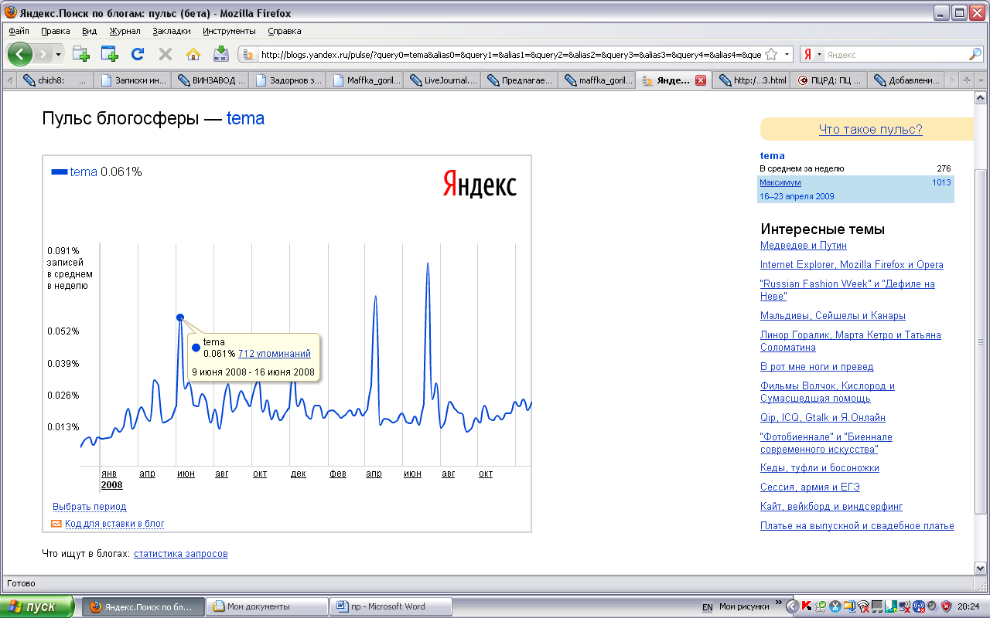Switch to the Задорнов tab
The height and width of the screenshot is (618, 990).
pyautogui.click(x=287, y=80)
